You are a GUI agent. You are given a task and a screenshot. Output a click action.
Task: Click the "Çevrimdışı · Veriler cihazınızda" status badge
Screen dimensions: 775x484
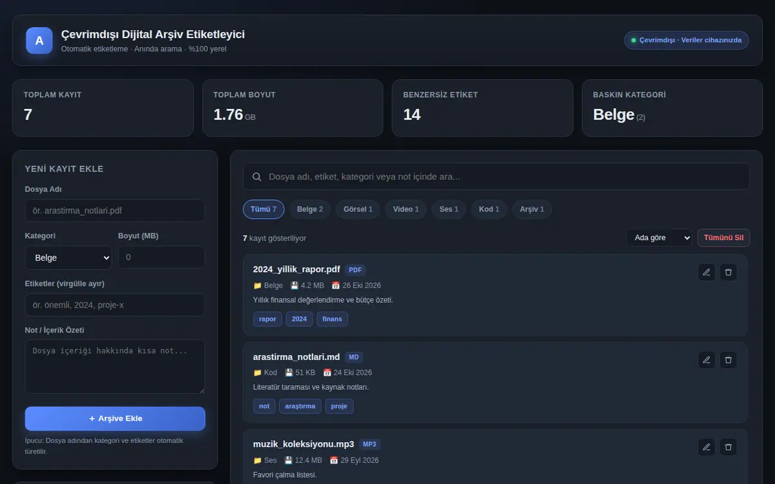(x=687, y=40)
